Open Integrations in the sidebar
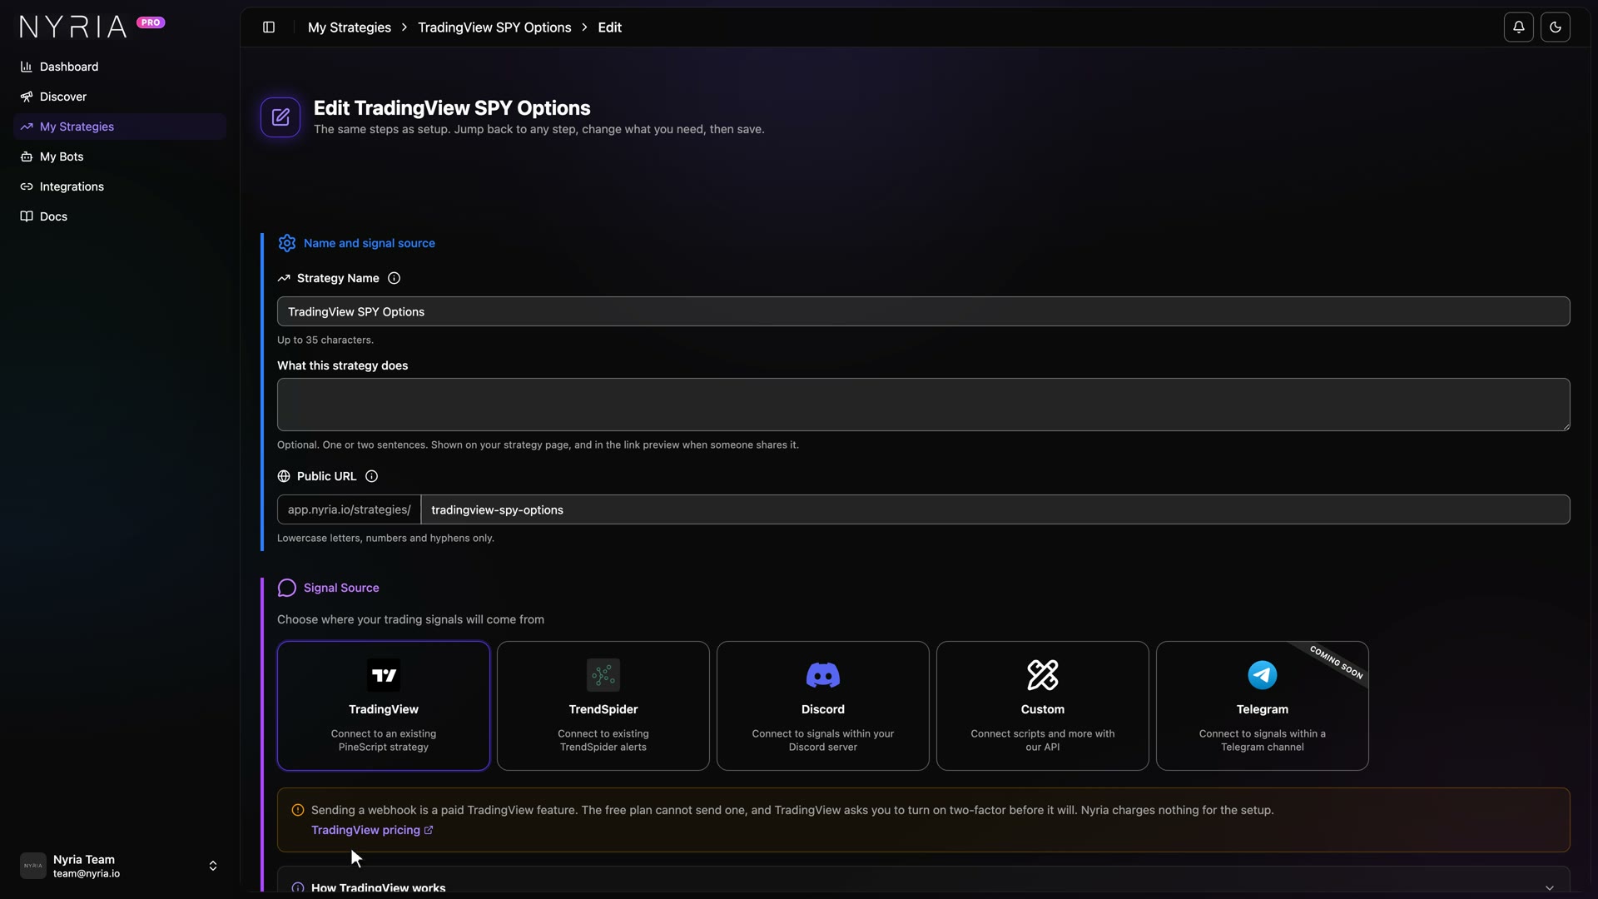This screenshot has height=899, width=1598. (x=120, y=186)
